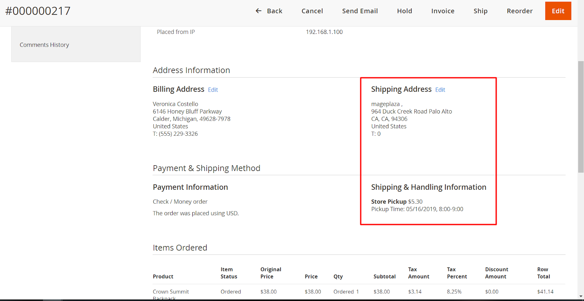Click the vertical scrollbar thumb
This screenshot has height=301, width=584.
tap(581, 117)
